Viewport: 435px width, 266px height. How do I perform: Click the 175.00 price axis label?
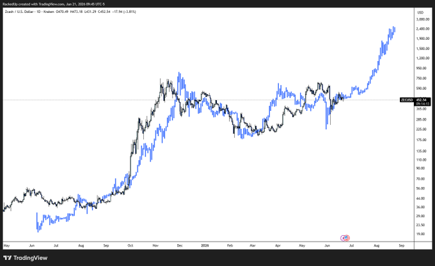pos(422,140)
